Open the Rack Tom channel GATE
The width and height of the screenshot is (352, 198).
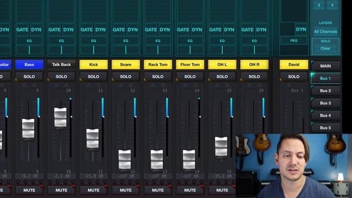[x=151, y=30]
